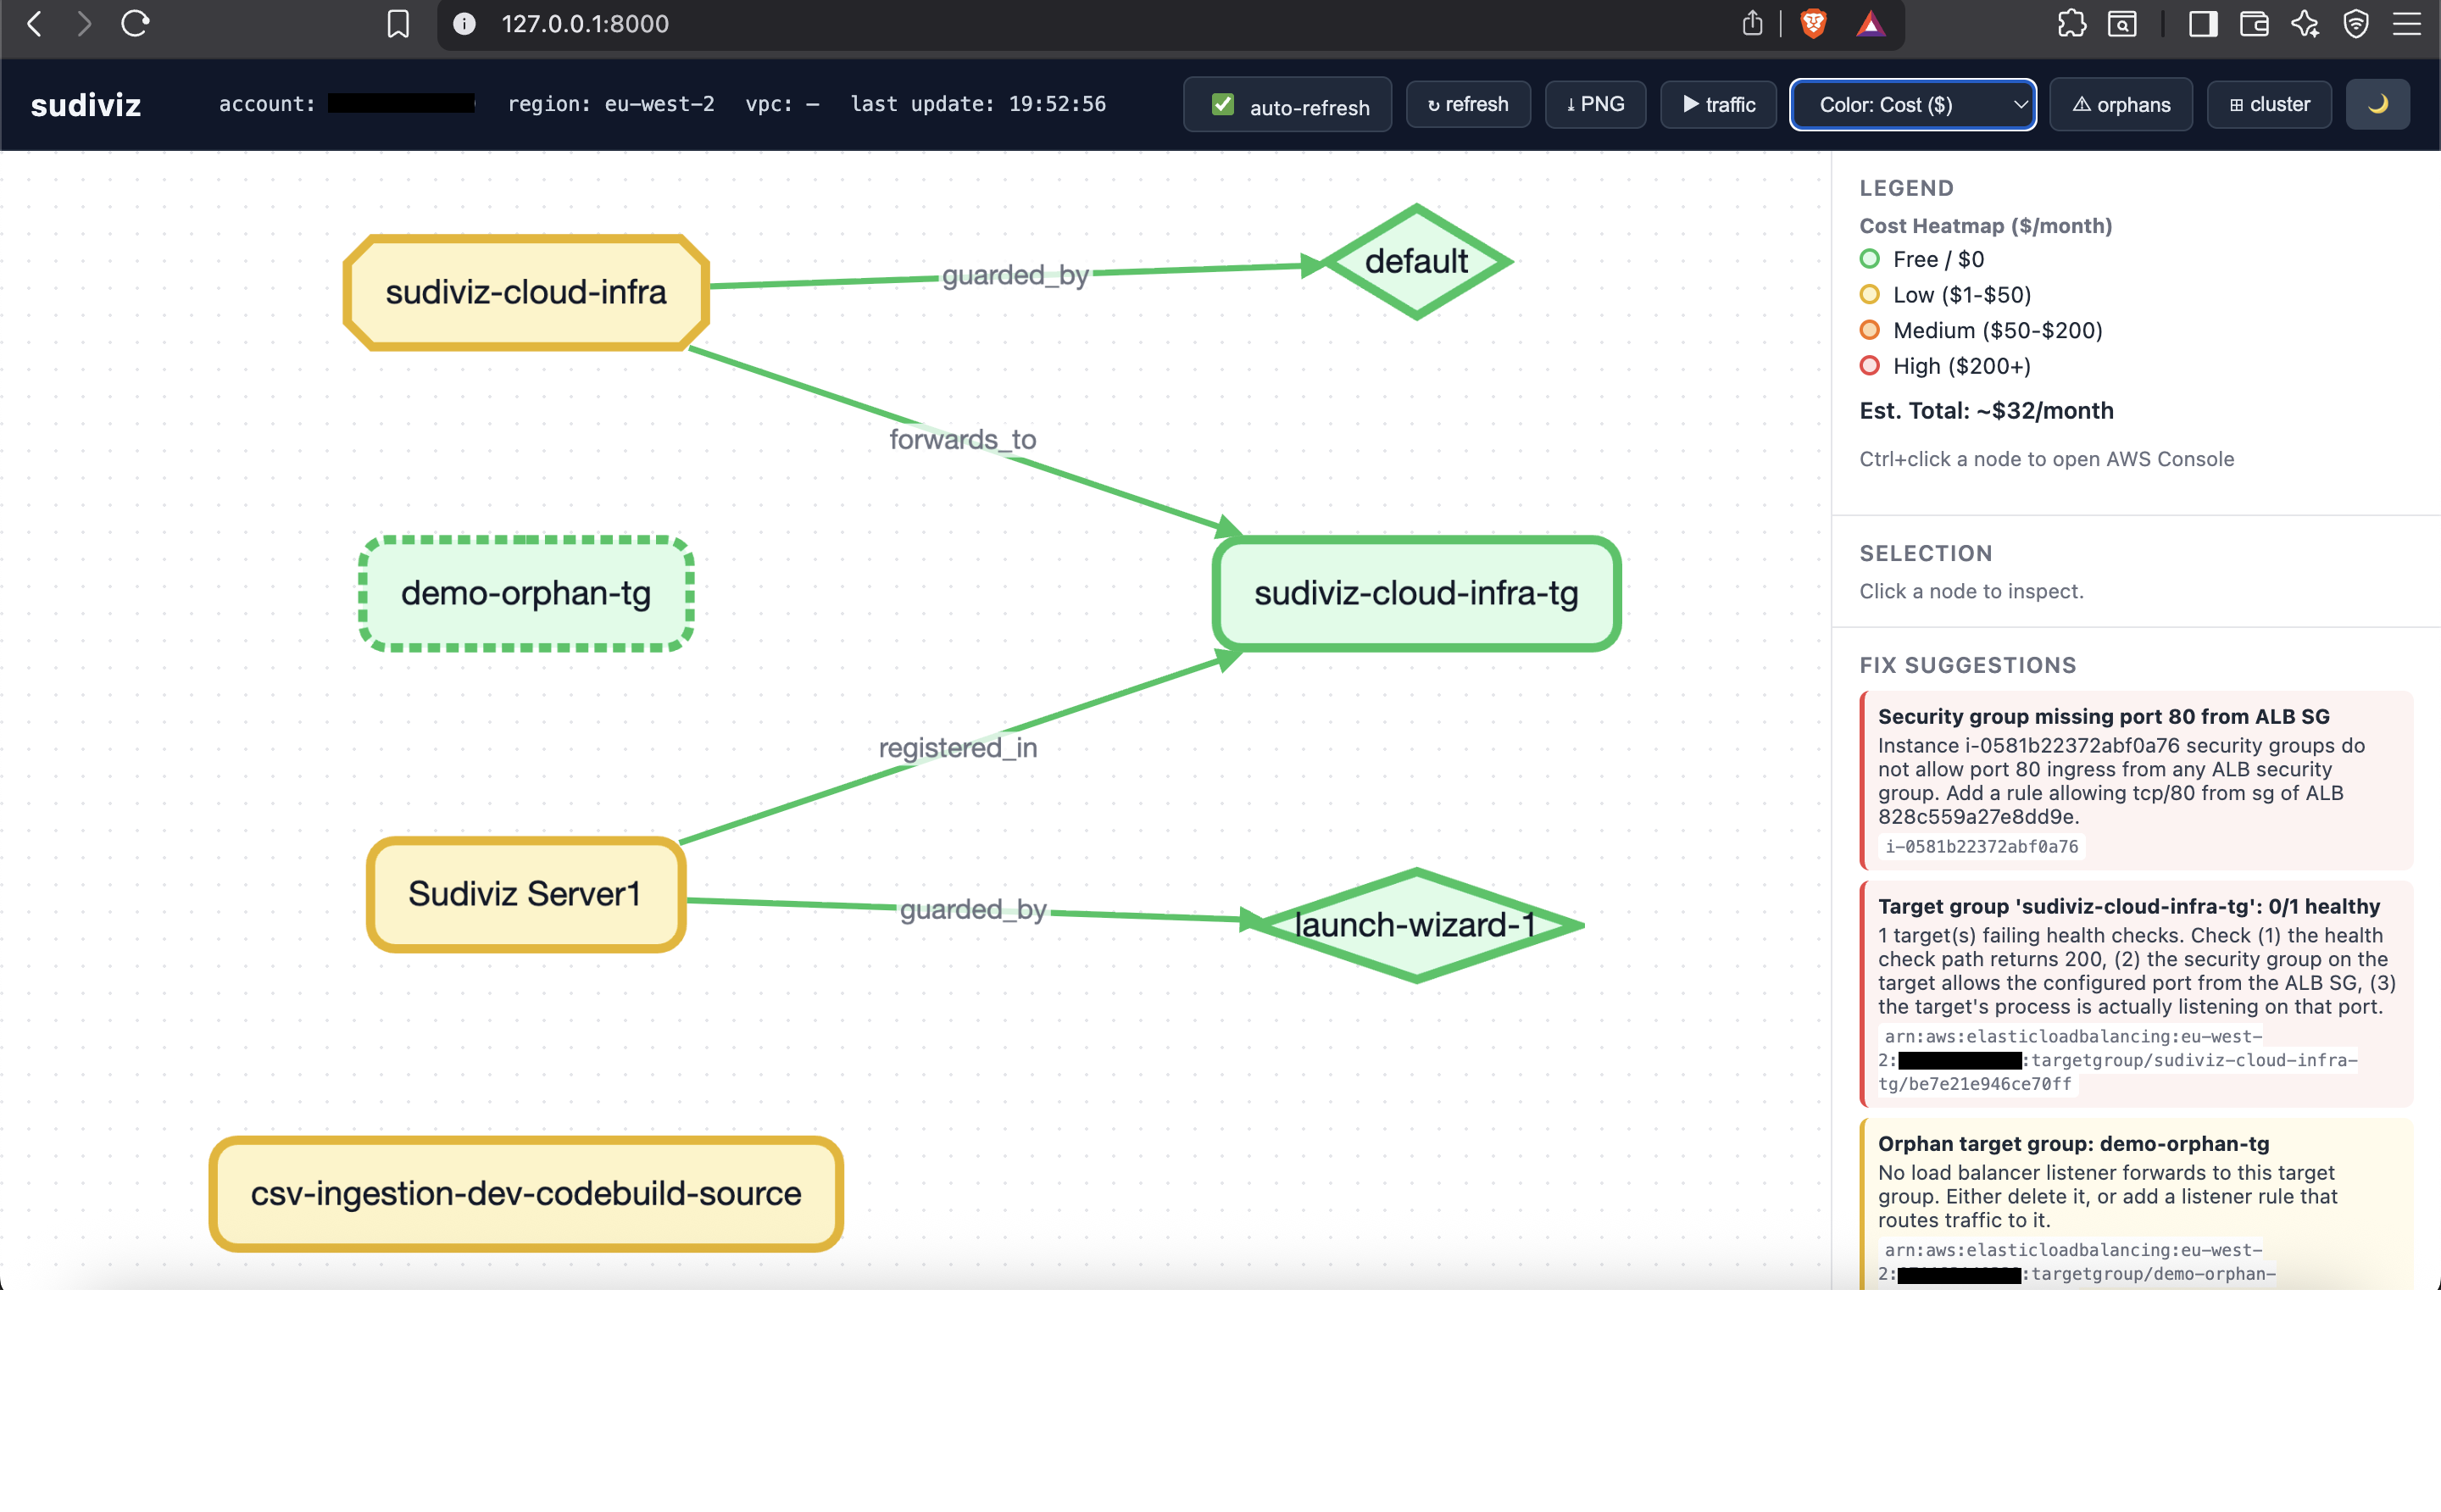Select the demo-orphan-tg dashed node
This screenshot has height=1512, width=2441.
click(526, 593)
